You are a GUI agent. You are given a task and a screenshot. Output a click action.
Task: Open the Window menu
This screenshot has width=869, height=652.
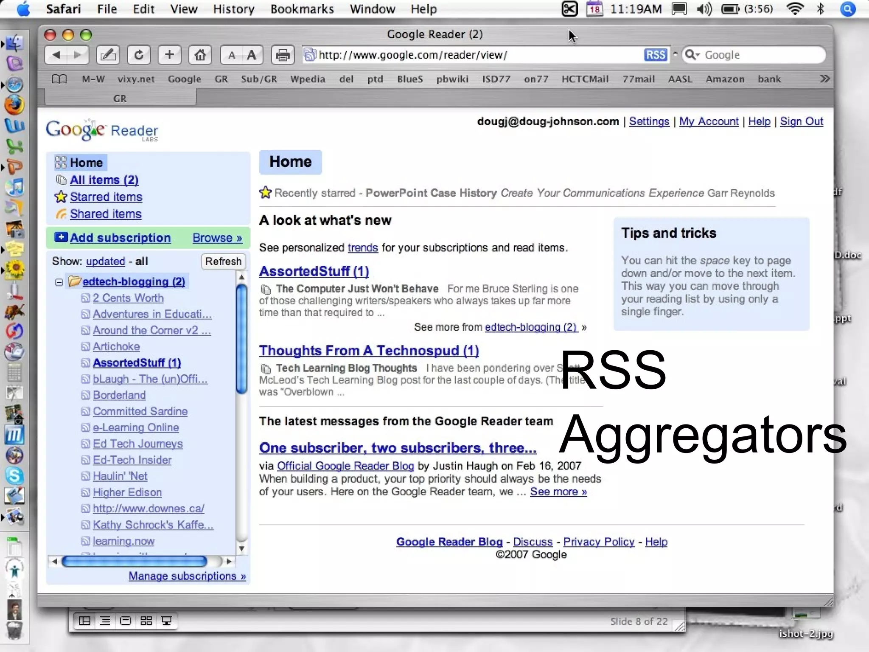(x=373, y=9)
